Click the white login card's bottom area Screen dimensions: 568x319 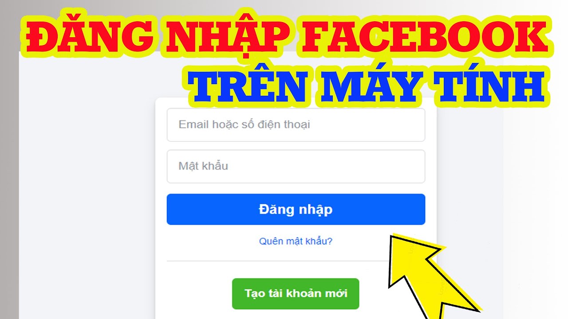296,314
